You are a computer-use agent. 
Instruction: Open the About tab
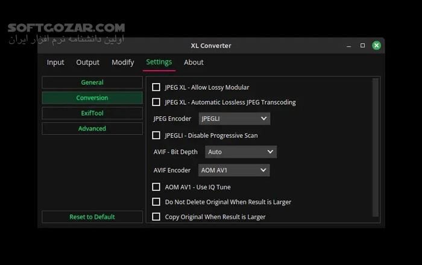(x=194, y=63)
